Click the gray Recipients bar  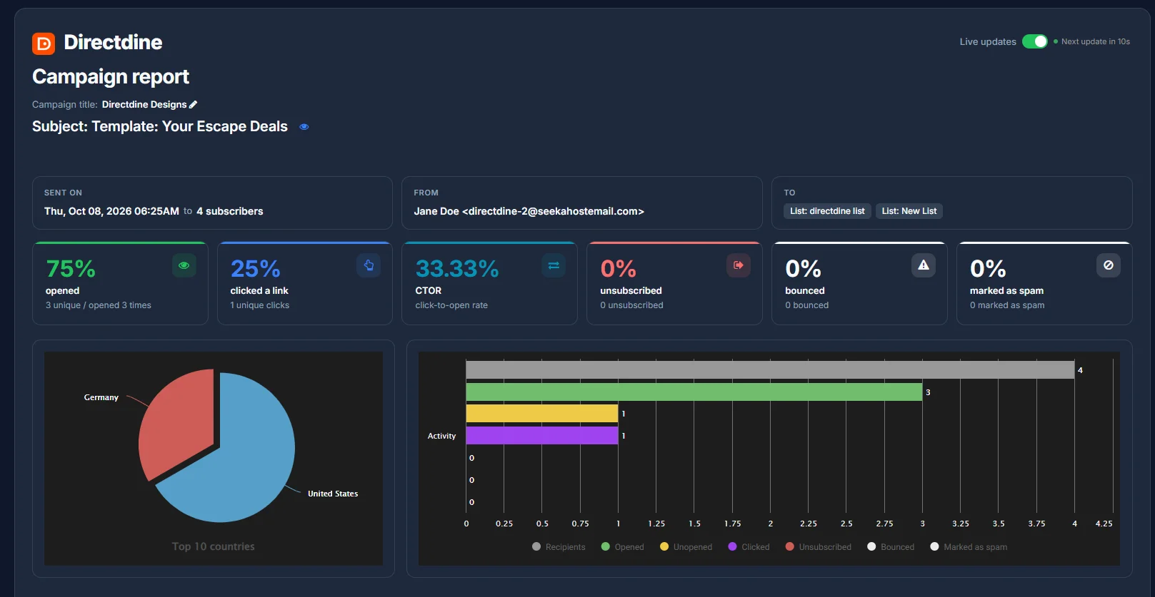770,370
